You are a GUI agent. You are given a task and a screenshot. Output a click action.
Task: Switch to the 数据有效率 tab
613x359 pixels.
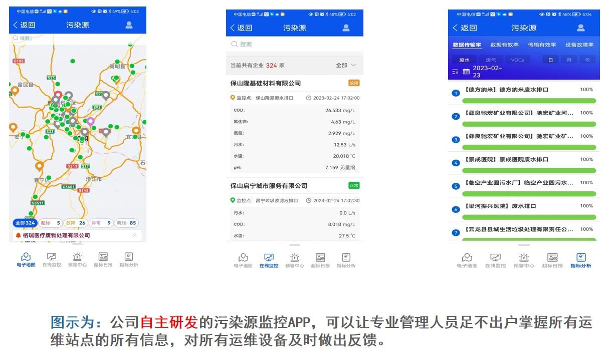tap(504, 45)
